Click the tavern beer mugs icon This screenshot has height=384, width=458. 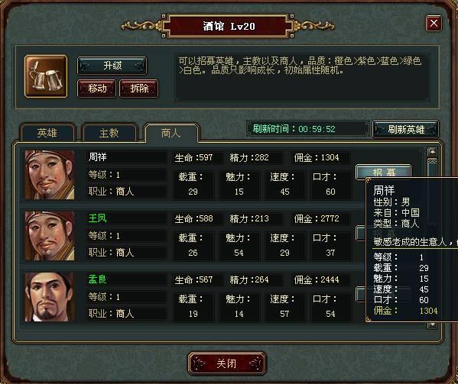[x=46, y=76]
